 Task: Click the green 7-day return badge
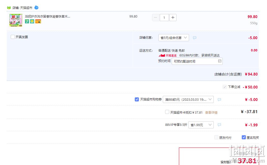(27, 21)
